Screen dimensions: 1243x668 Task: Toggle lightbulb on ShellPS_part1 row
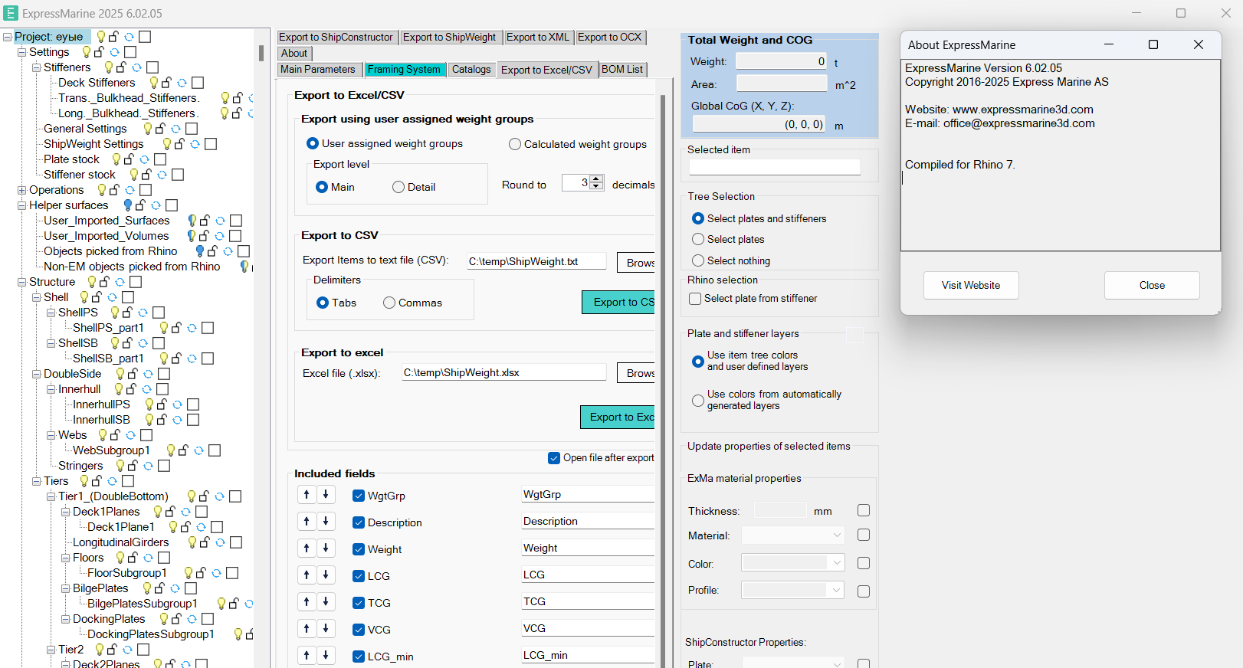point(164,328)
